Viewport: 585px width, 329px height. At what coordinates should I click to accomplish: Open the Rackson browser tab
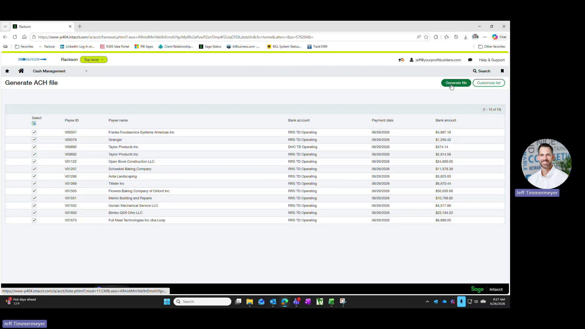pyautogui.click(x=43, y=27)
